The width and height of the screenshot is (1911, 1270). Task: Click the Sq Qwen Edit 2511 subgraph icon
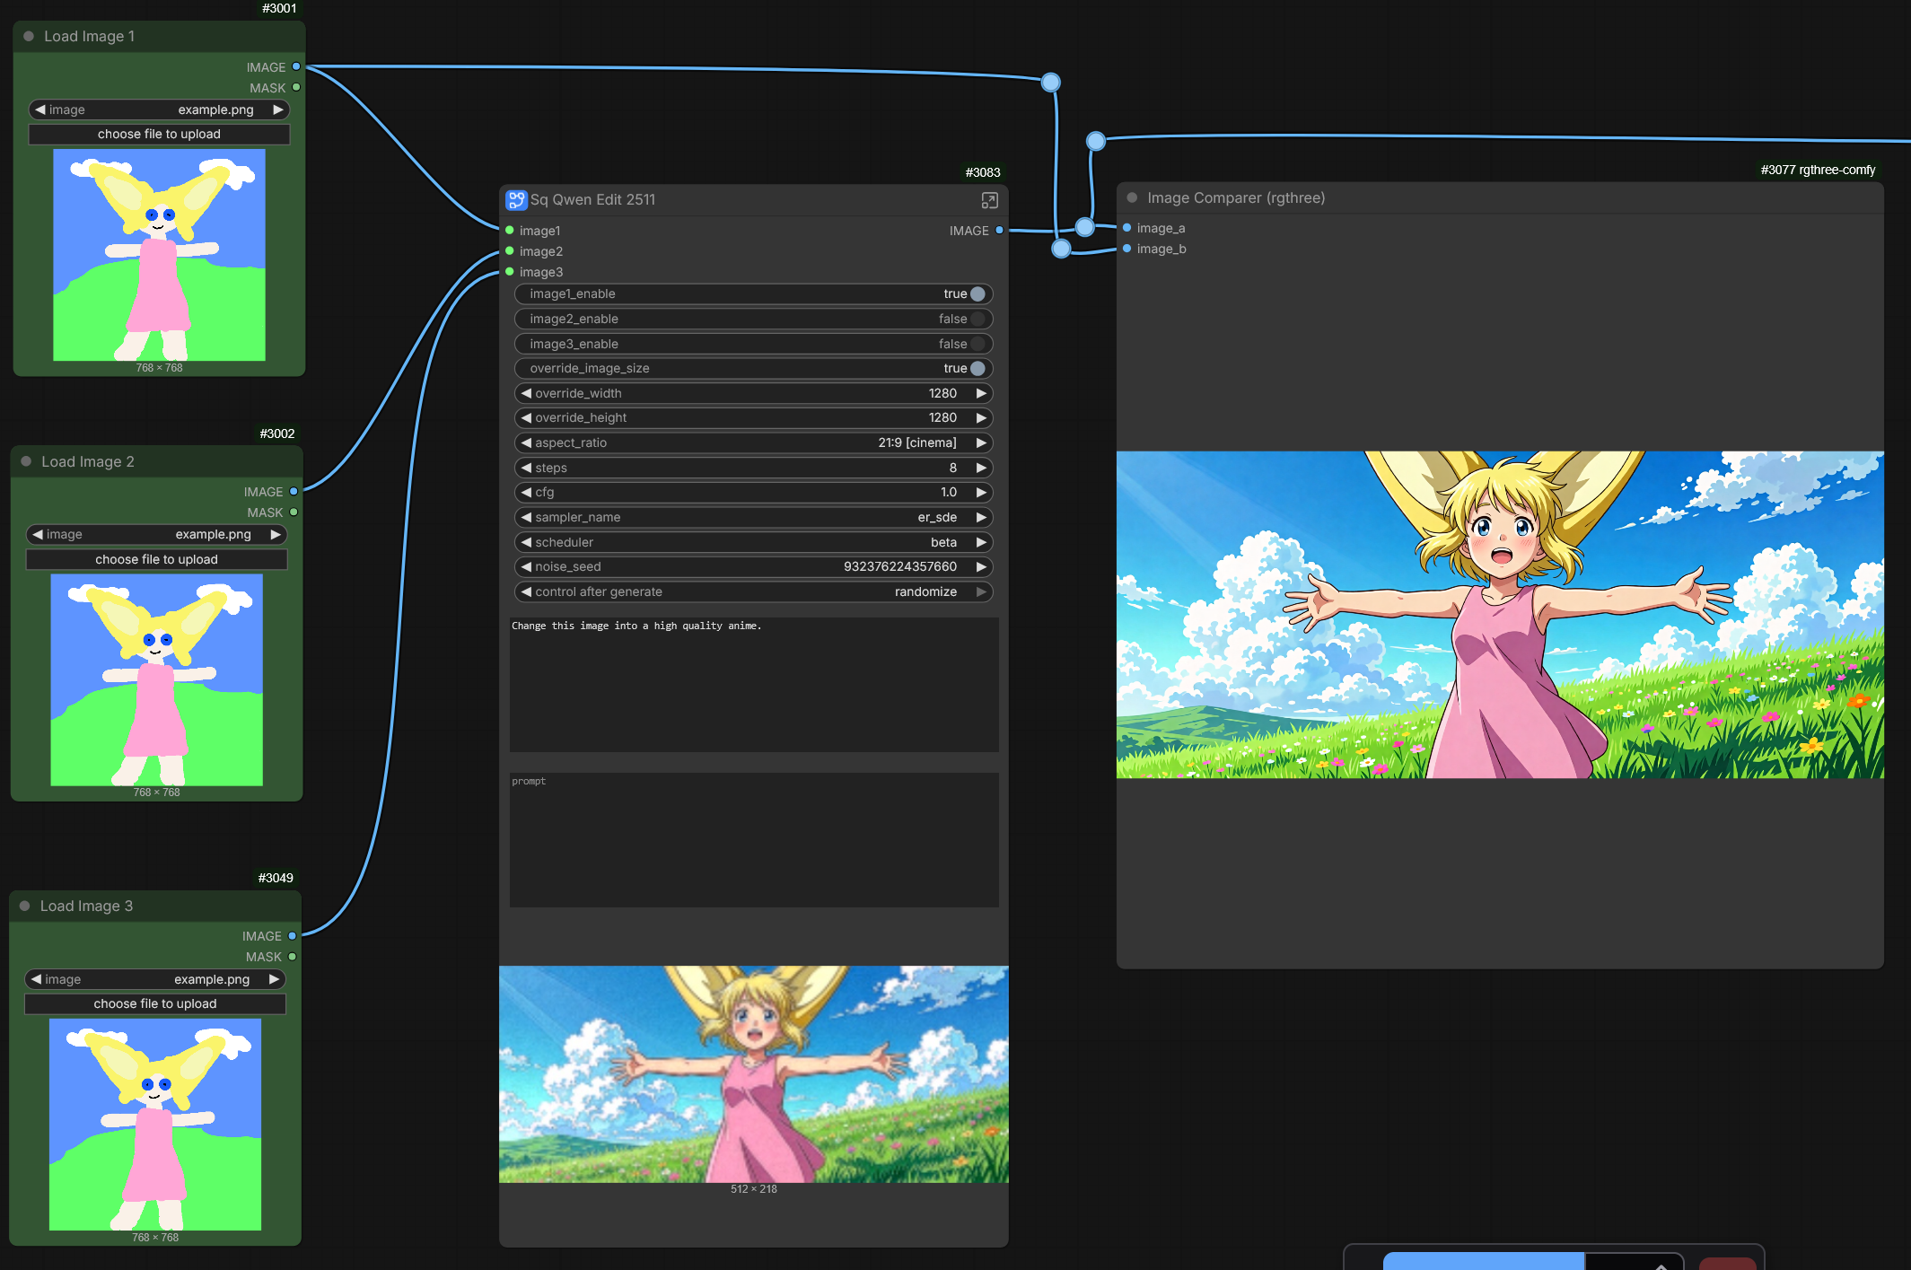point(516,199)
